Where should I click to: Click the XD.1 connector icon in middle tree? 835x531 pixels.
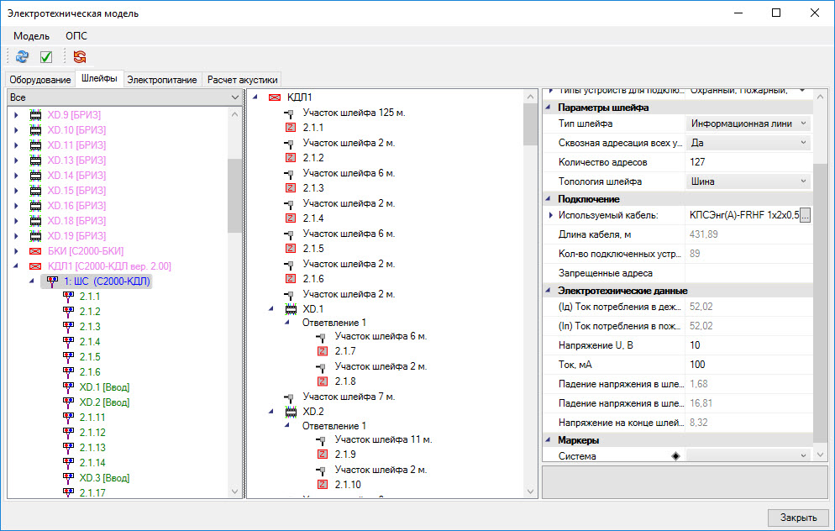(291, 309)
